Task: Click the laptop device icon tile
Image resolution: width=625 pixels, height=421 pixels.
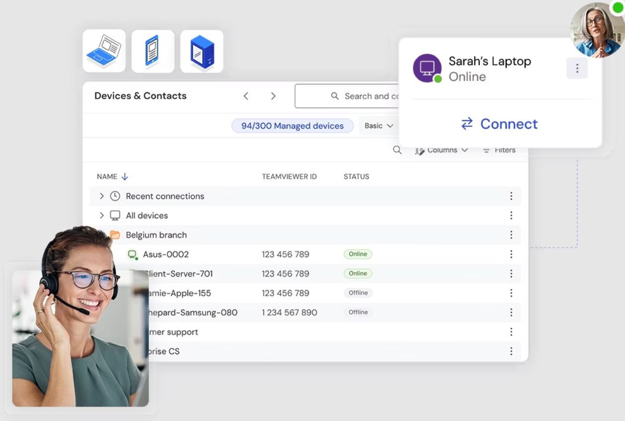Action: (x=104, y=51)
